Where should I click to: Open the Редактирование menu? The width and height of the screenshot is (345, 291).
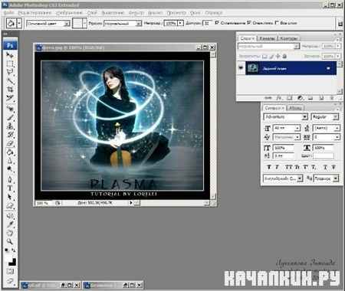(x=34, y=13)
